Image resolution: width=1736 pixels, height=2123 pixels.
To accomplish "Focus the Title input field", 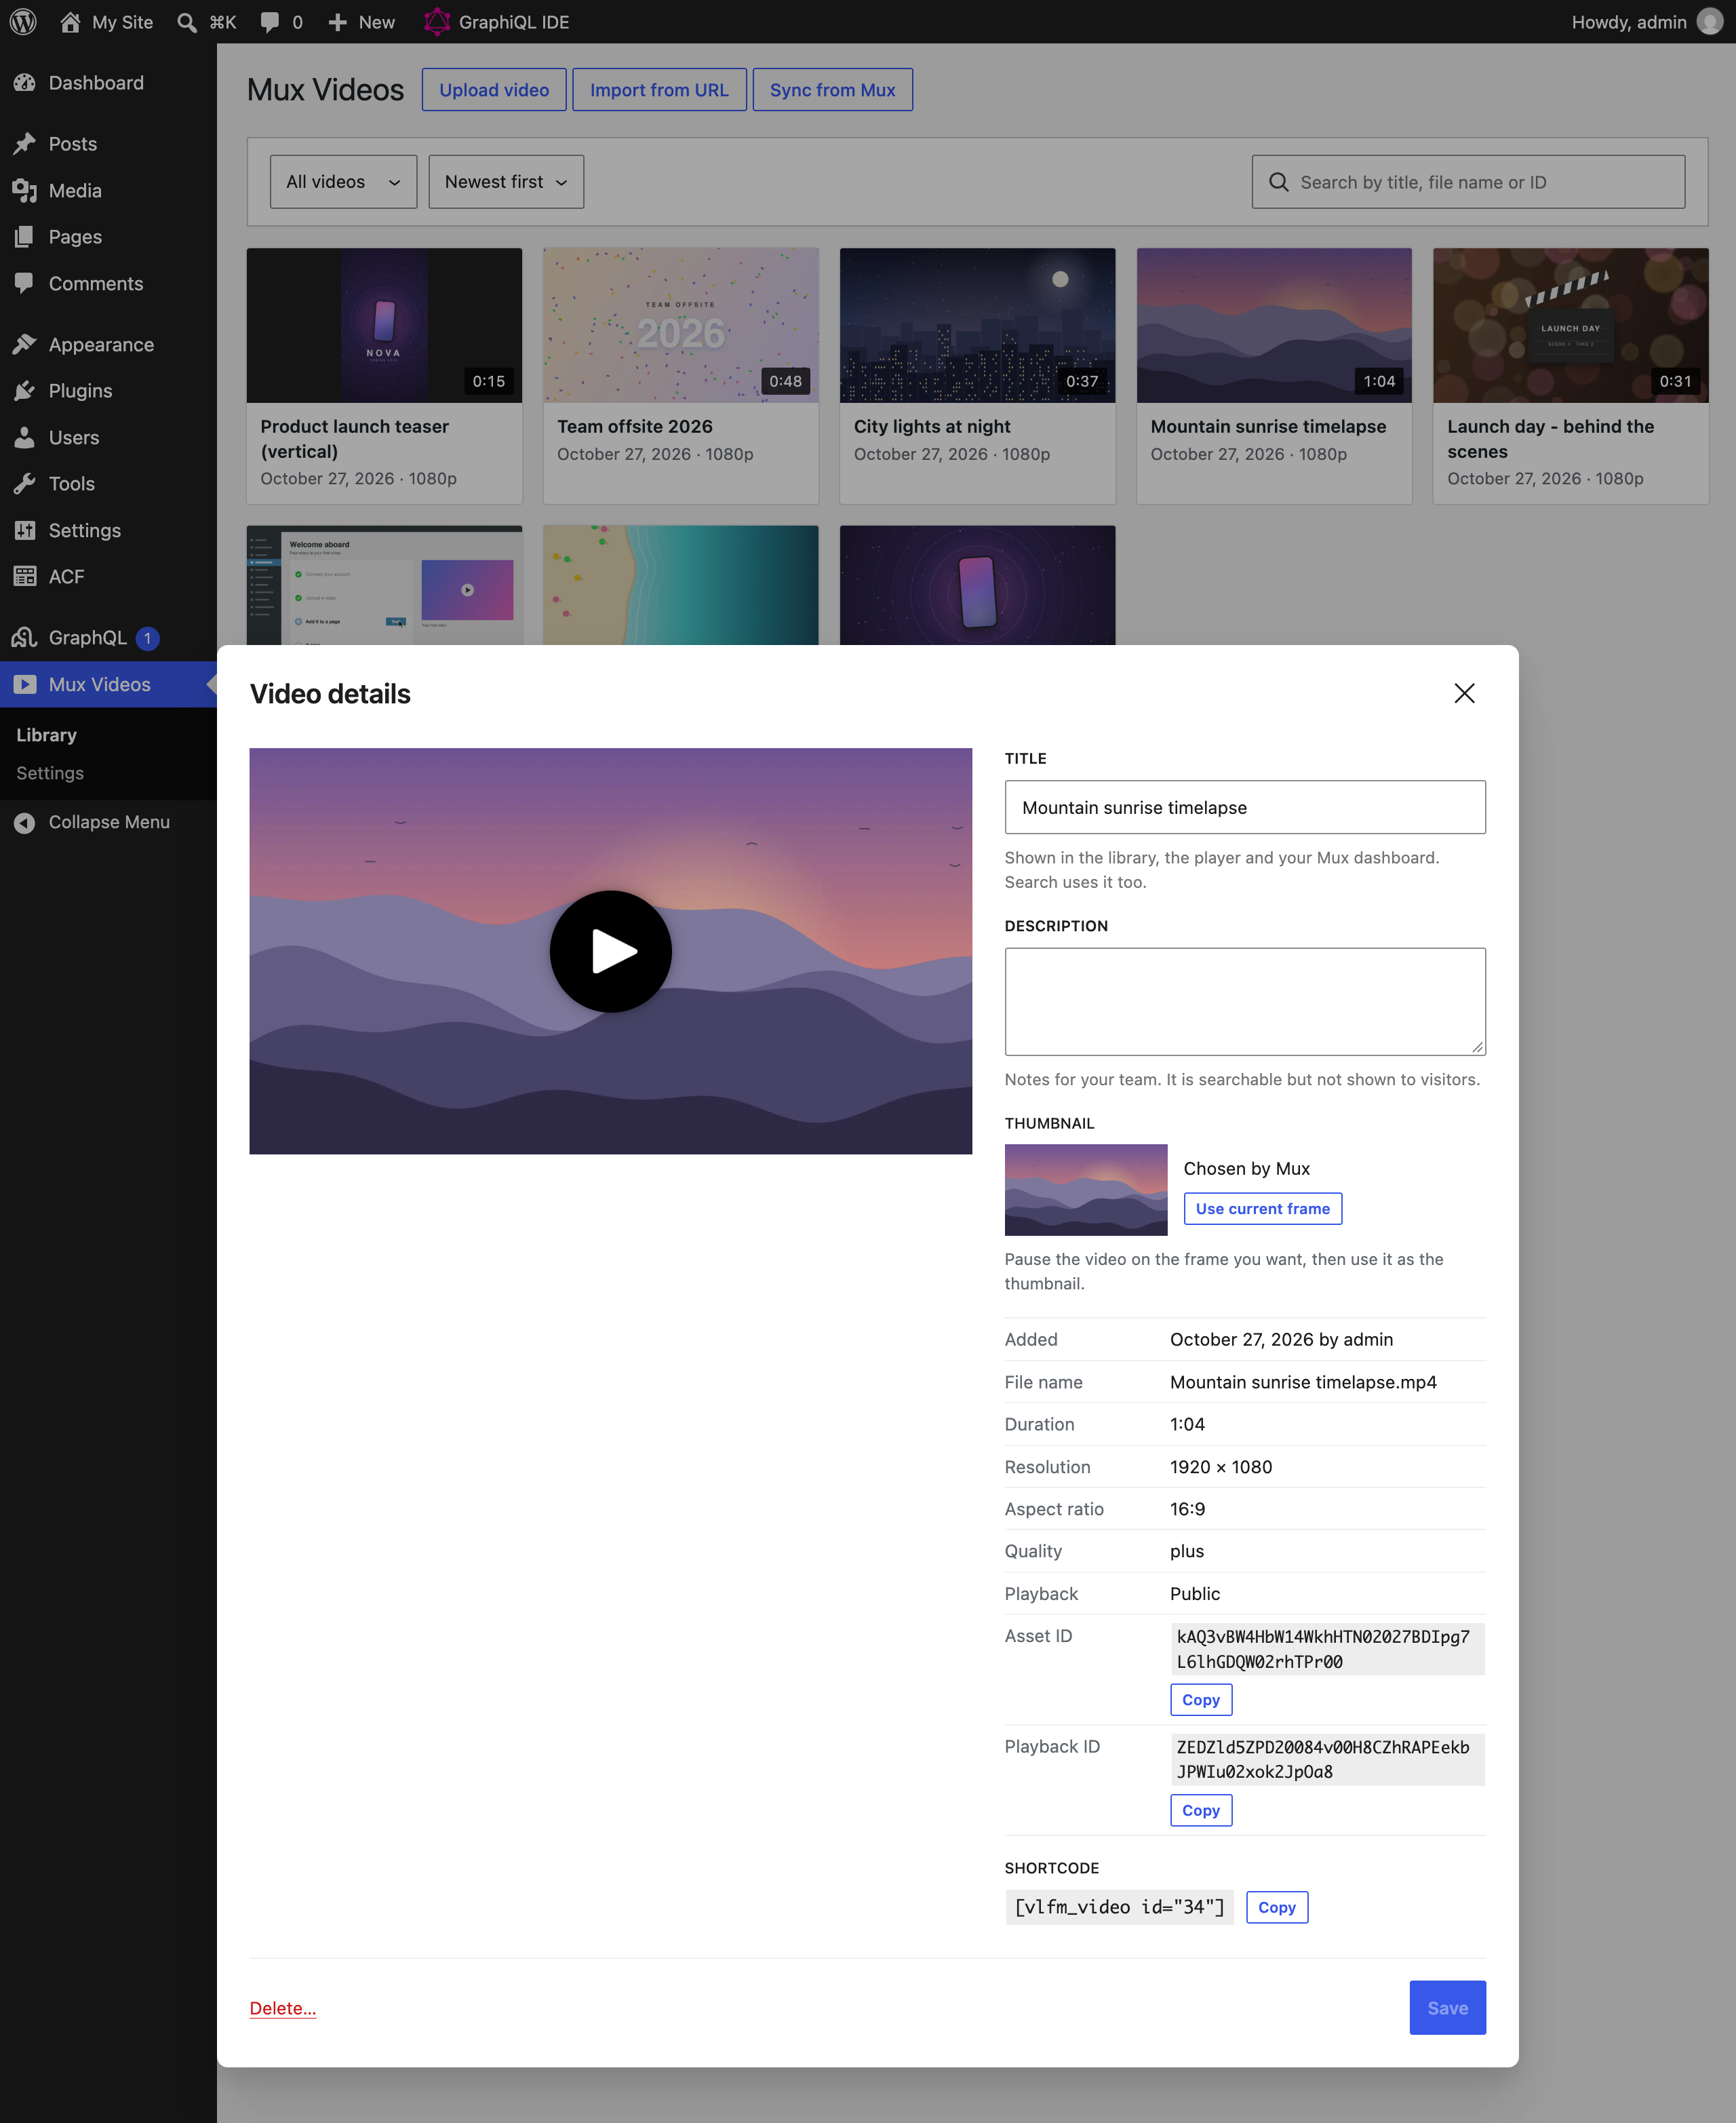I will pyautogui.click(x=1245, y=807).
